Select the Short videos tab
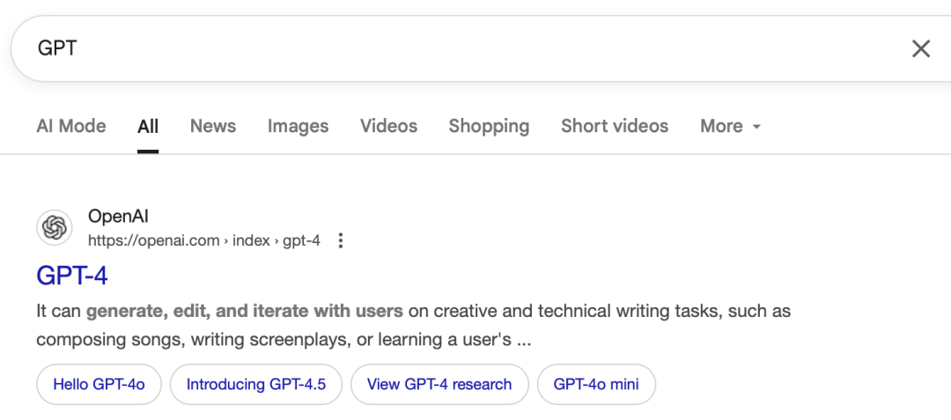Image resolution: width=951 pixels, height=420 pixels. tap(615, 126)
